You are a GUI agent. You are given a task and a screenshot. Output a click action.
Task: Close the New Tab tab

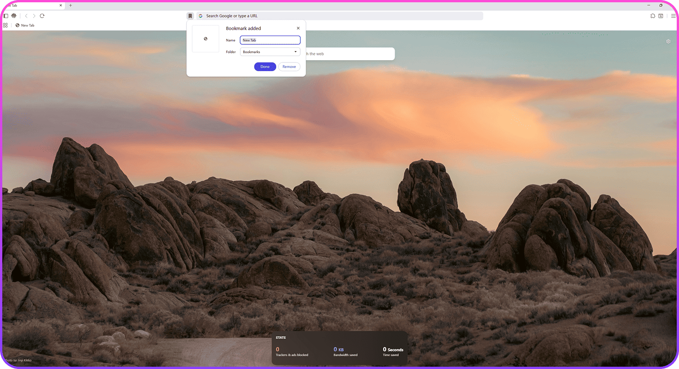tap(61, 5)
